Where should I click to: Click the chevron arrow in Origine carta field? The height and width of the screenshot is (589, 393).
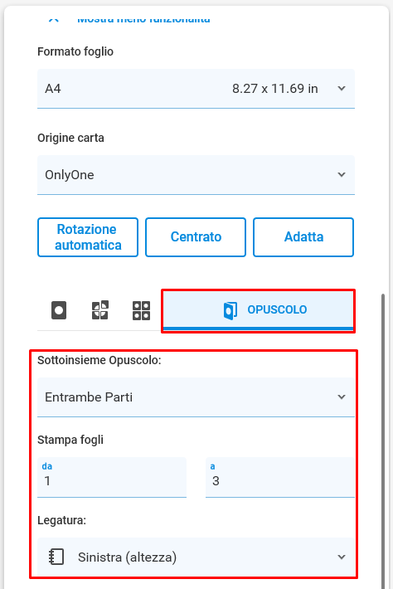point(342,175)
